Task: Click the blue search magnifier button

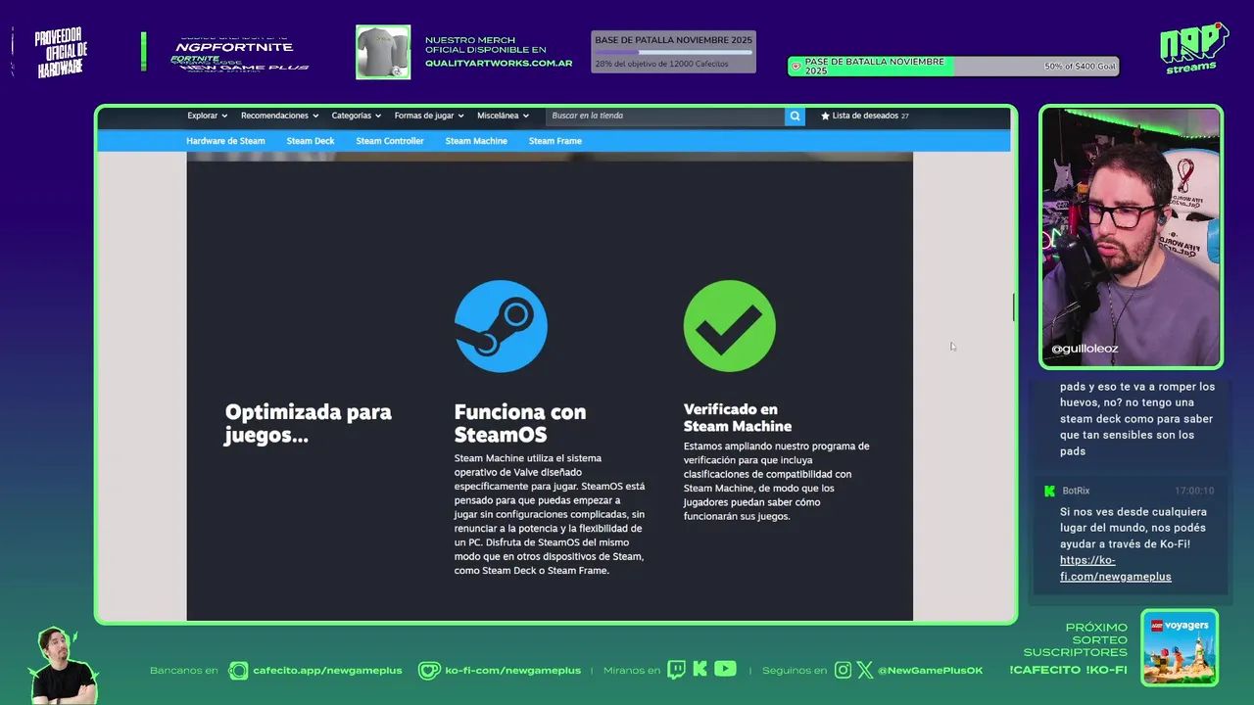Action: coord(795,116)
